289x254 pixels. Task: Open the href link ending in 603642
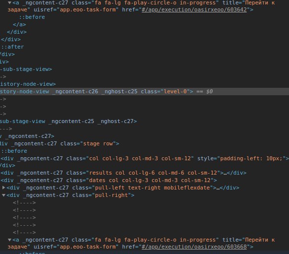(x=194, y=9)
